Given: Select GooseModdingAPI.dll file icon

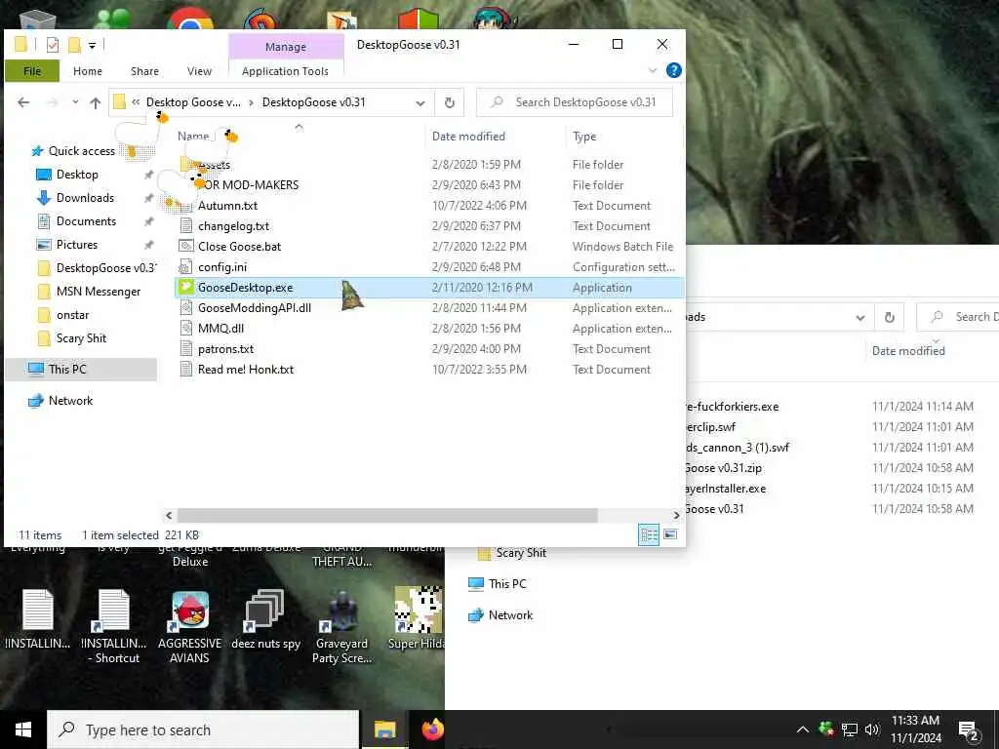Looking at the screenshot, I should [x=185, y=307].
